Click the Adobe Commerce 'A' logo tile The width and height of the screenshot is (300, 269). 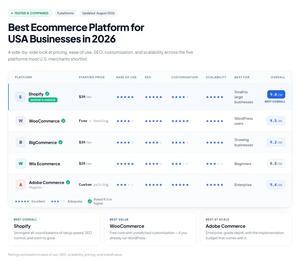pyautogui.click(x=21, y=185)
